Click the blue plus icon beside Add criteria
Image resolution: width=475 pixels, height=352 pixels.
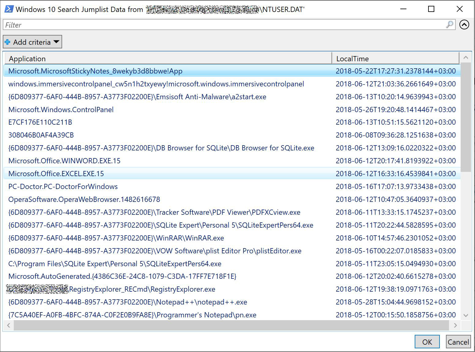7,42
